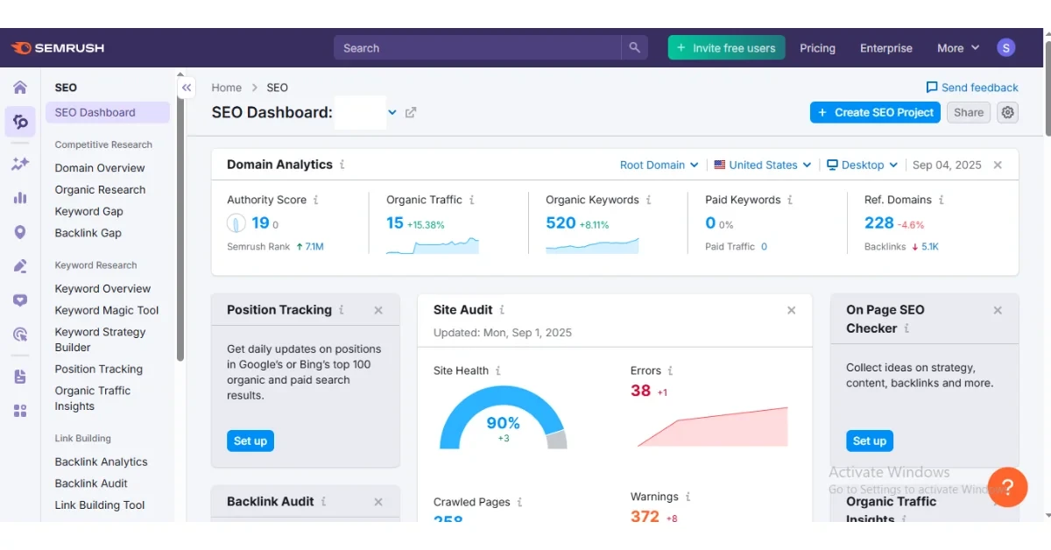Screen dimensions: 1051x550
Task: Open Keyword Magic Tool in sidebar
Action: coord(107,310)
